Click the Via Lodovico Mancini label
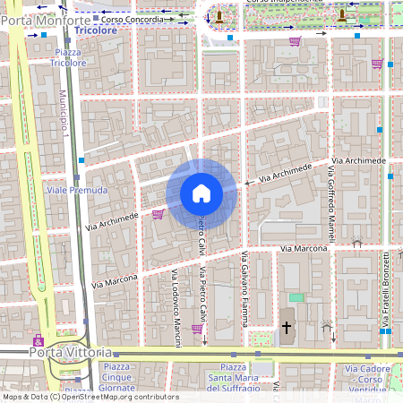 (x=176, y=308)
